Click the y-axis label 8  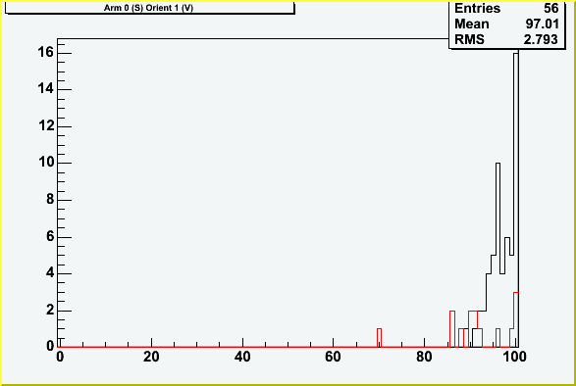pyautogui.click(x=50, y=199)
